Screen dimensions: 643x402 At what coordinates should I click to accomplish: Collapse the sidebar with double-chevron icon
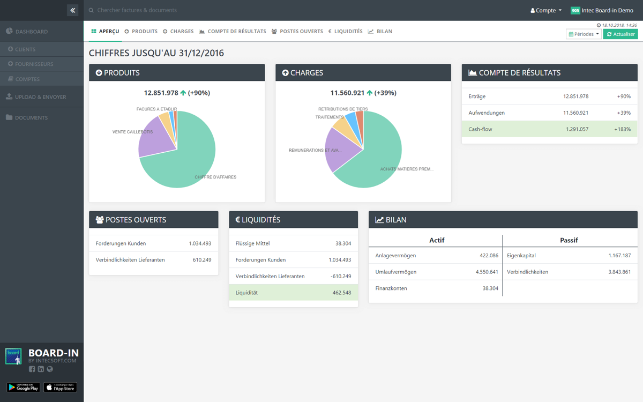(73, 10)
